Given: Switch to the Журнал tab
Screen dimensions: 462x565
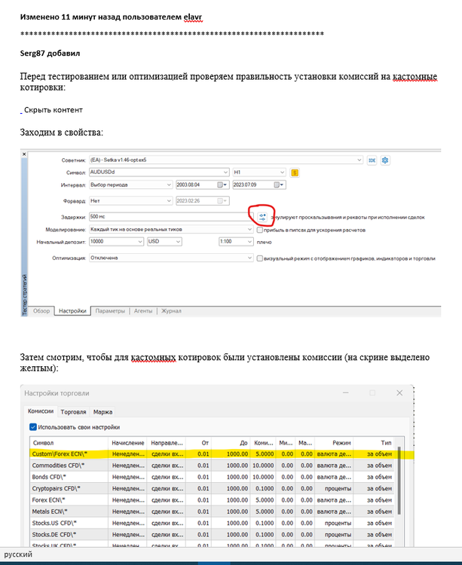Looking at the screenshot, I should click(x=171, y=311).
